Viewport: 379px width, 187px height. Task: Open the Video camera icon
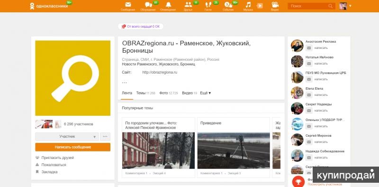pyautogui.click(x=275, y=5)
